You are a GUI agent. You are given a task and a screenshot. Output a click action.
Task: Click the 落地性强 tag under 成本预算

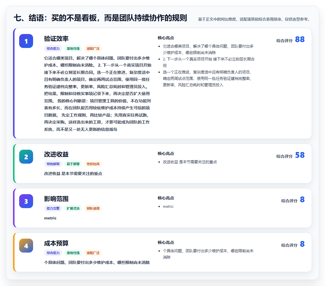[x=73, y=253]
